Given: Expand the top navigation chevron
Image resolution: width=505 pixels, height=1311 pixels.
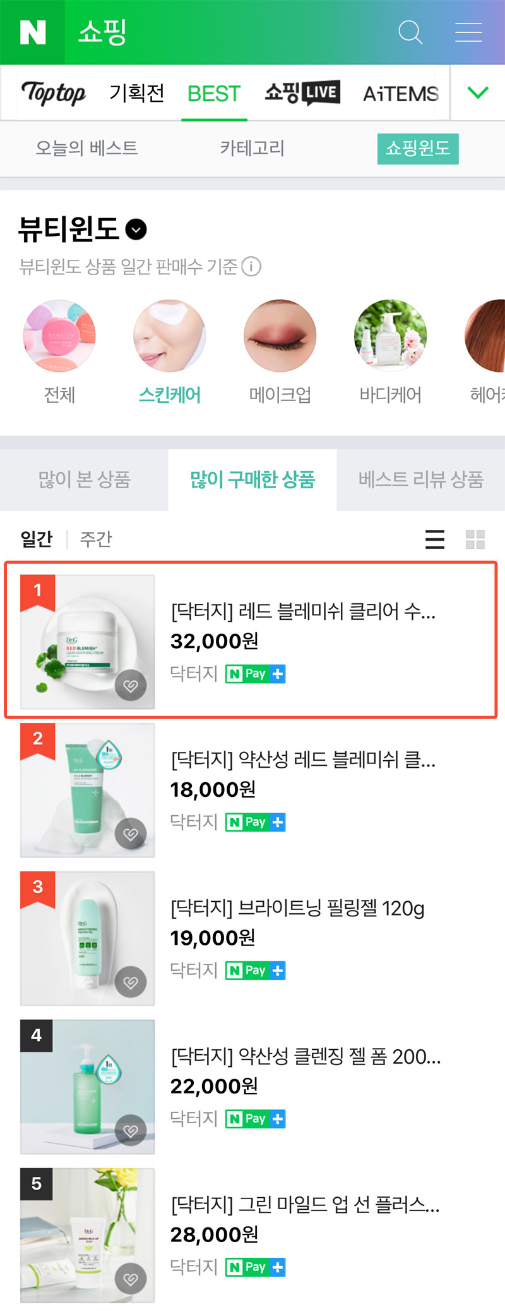Looking at the screenshot, I should 478,93.
